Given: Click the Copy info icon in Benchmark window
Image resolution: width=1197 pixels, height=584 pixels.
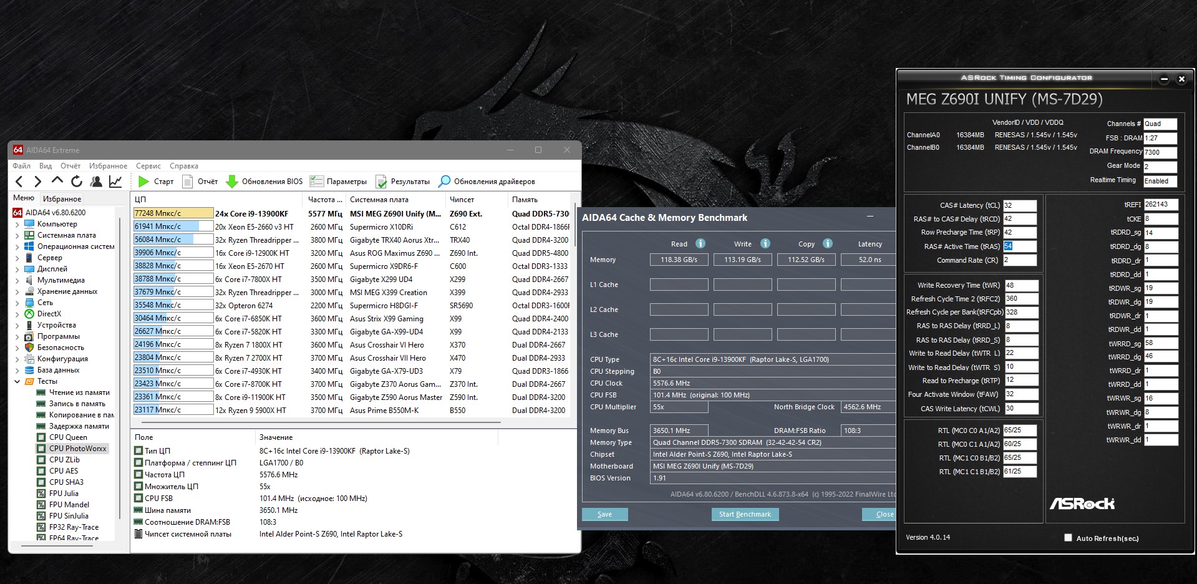Looking at the screenshot, I should [x=828, y=243].
